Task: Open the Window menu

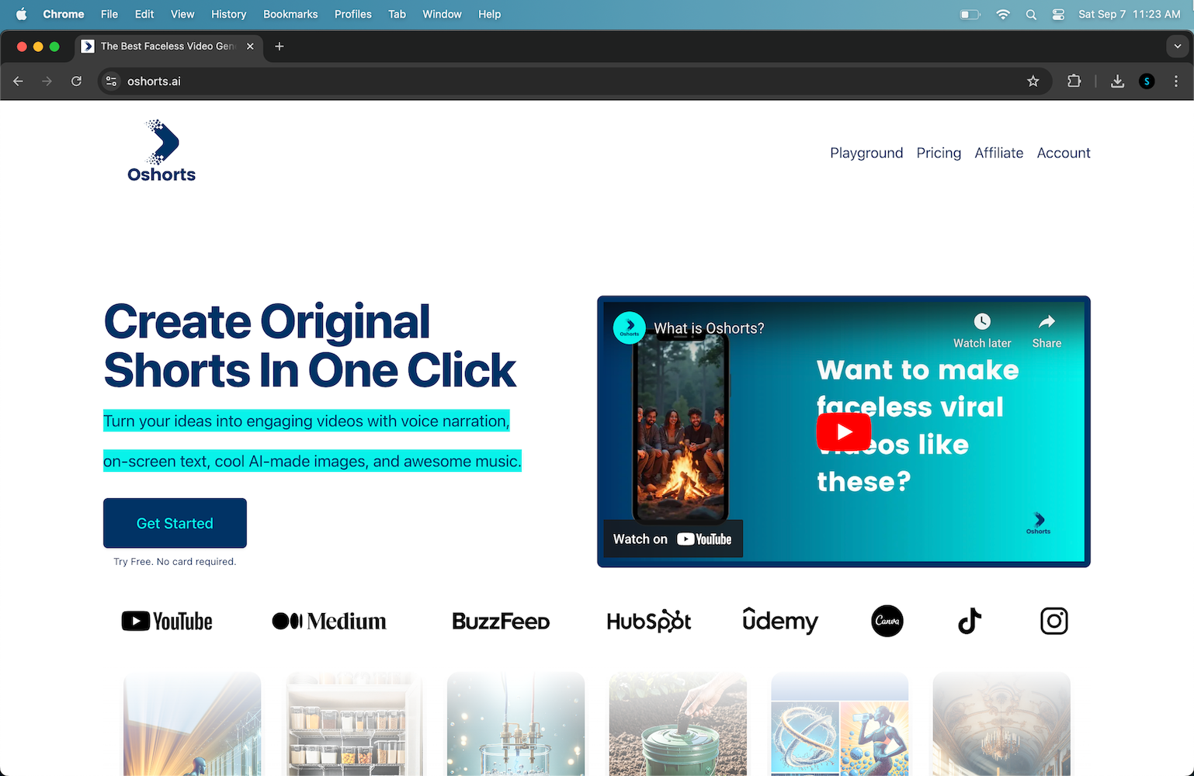Action: tap(443, 14)
